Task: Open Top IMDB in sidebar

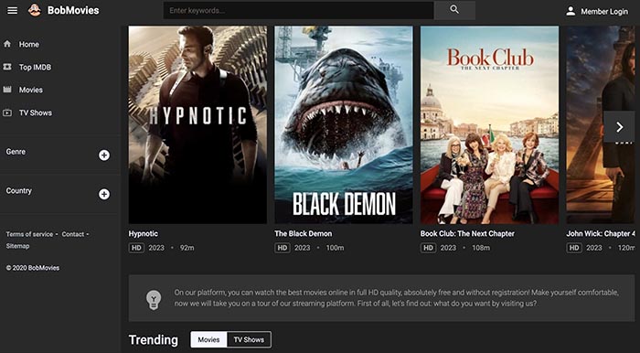Action: click(35, 67)
